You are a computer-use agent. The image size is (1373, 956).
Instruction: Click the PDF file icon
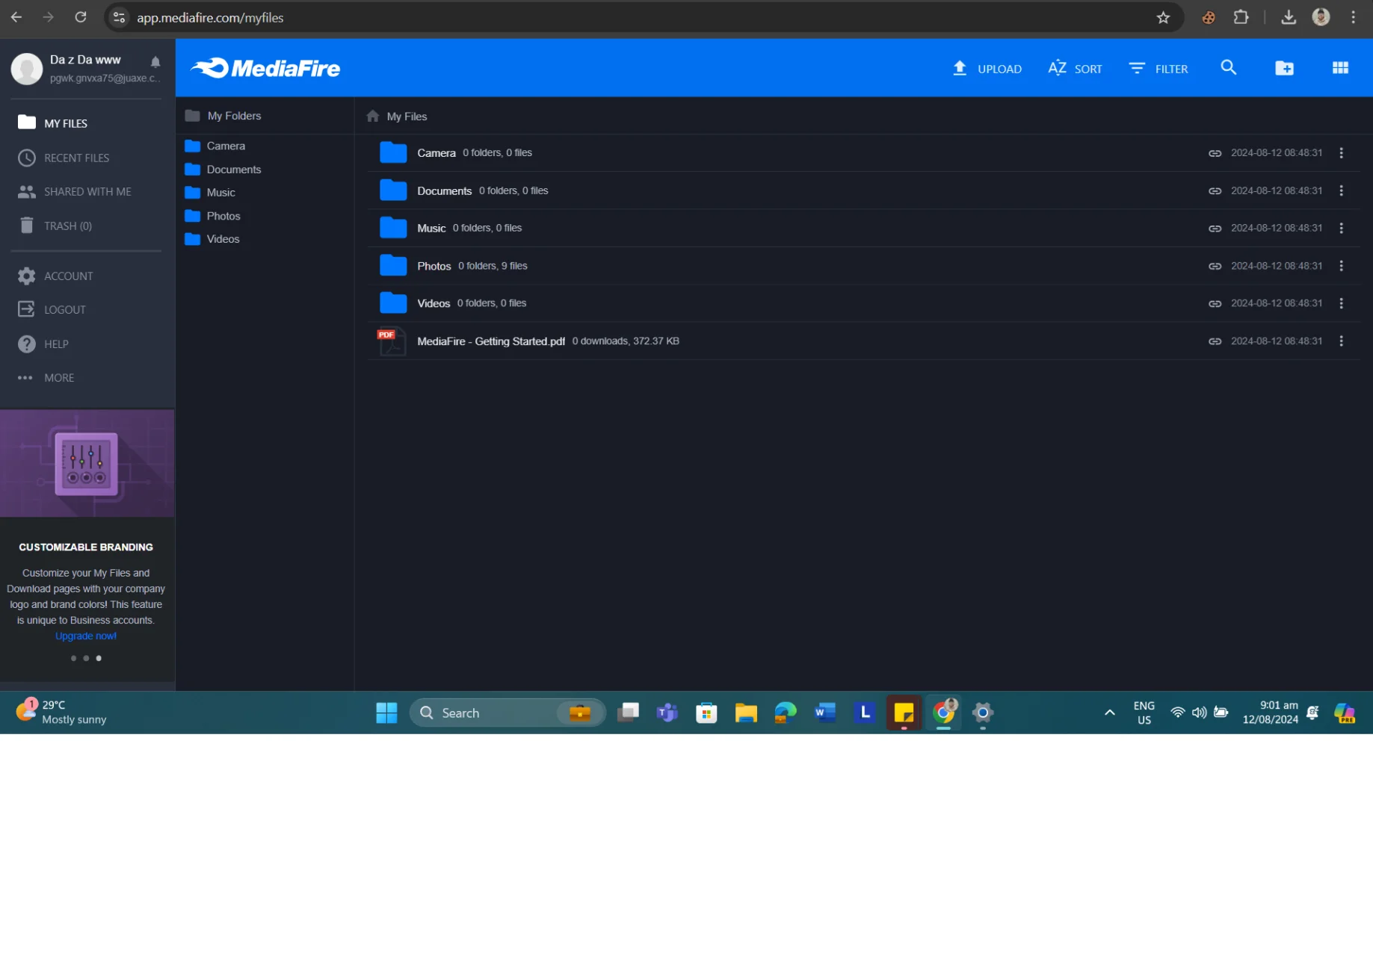(x=391, y=342)
